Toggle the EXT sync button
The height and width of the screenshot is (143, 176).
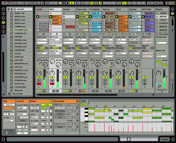point(37,3)
